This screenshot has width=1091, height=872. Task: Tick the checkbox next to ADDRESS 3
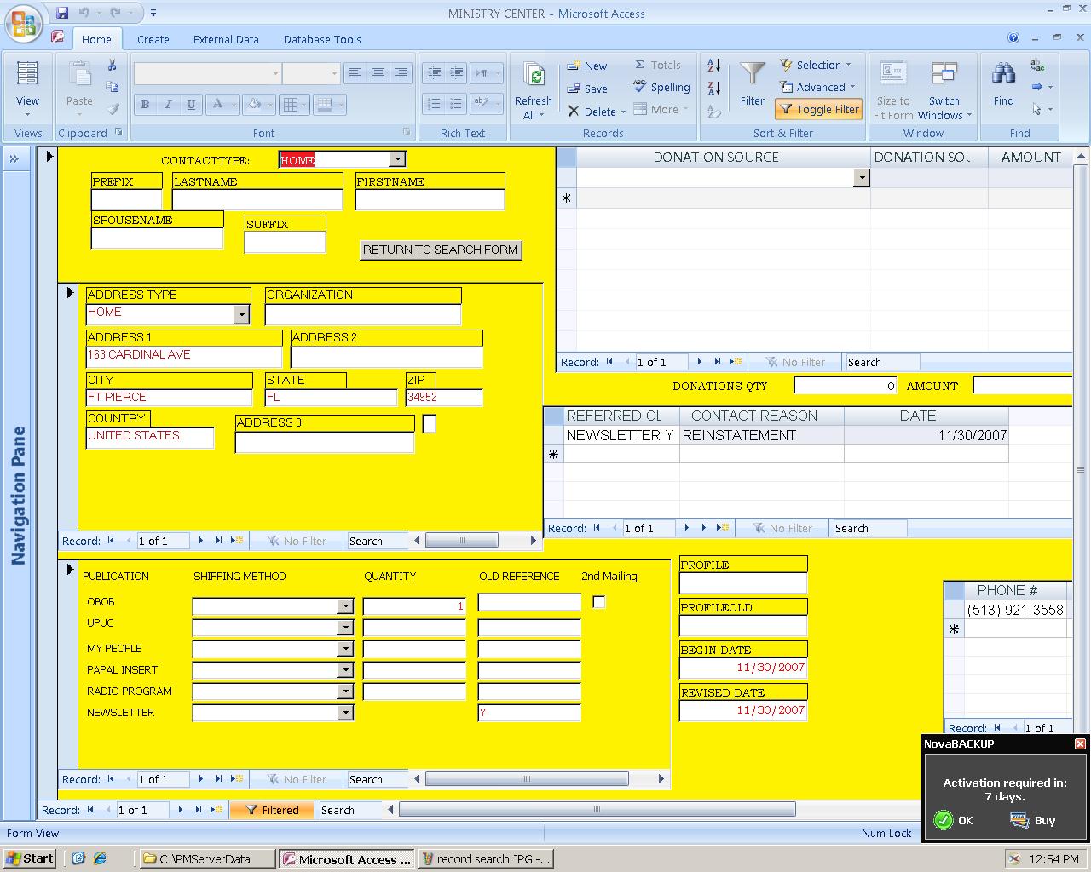point(430,423)
